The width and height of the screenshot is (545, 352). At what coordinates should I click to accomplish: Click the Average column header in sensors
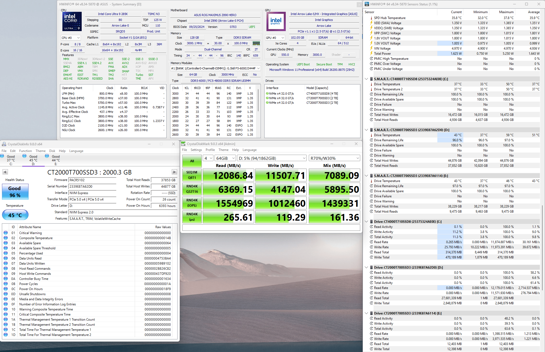pyautogui.click(x=533, y=12)
